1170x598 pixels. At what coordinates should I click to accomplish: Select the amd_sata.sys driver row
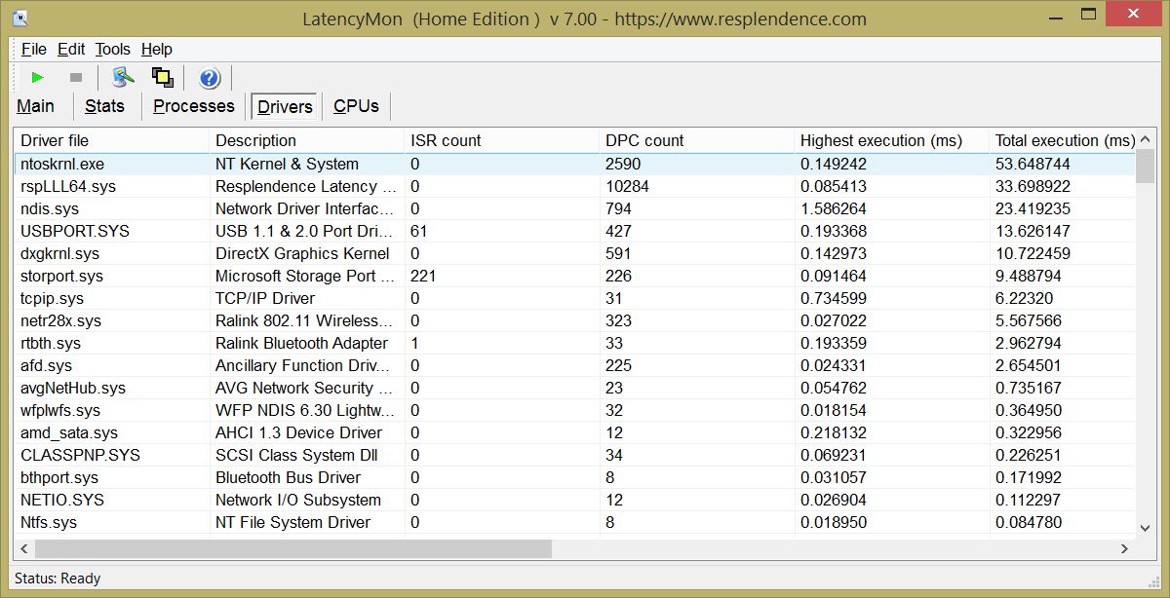(x=575, y=432)
